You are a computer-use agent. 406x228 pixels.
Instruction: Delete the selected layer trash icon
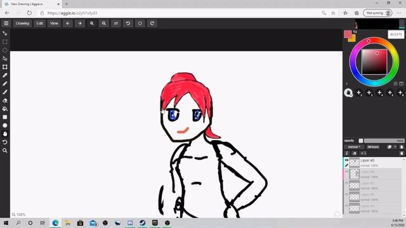pyautogui.click(x=402, y=153)
